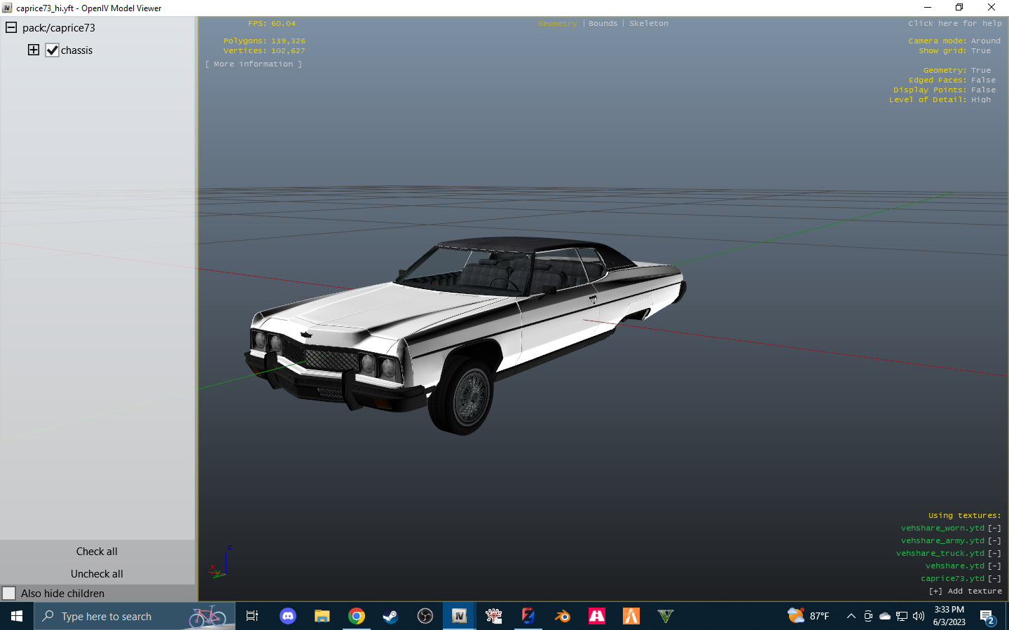Switch to the Skeleton view mode
The width and height of the screenshot is (1009, 630).
pos(648,23)
